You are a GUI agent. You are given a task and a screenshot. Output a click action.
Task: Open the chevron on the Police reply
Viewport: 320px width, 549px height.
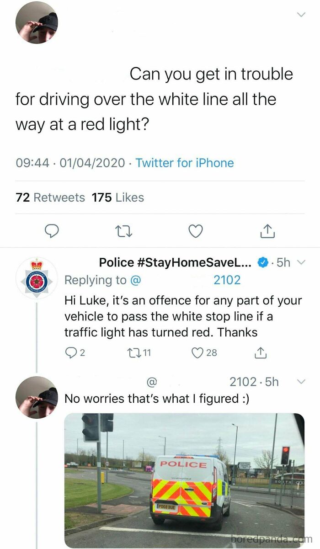[x=301, y=262]
